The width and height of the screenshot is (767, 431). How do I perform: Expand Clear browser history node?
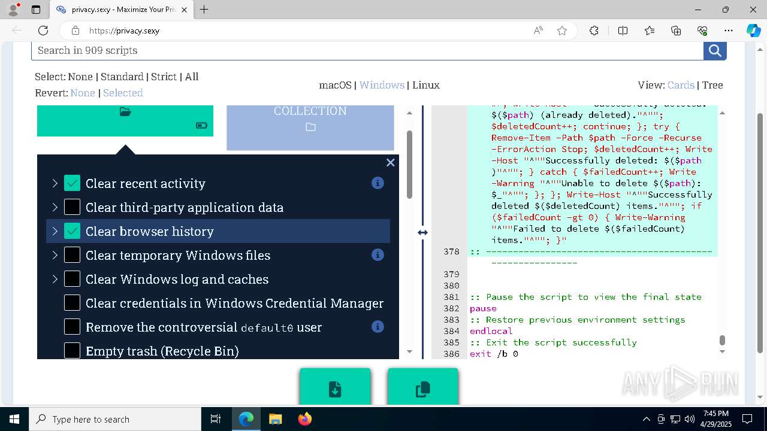[55, 231]
